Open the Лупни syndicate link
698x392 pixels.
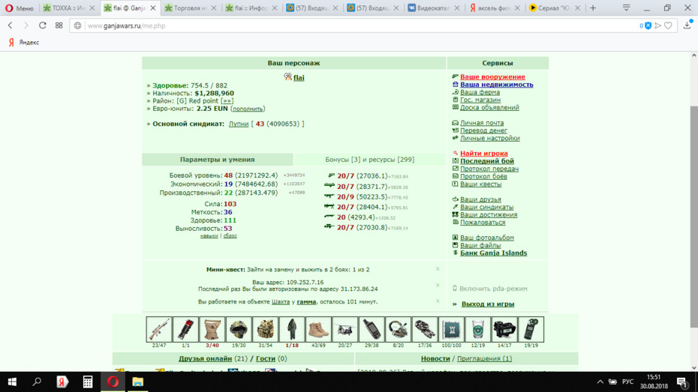click(239, 124)
